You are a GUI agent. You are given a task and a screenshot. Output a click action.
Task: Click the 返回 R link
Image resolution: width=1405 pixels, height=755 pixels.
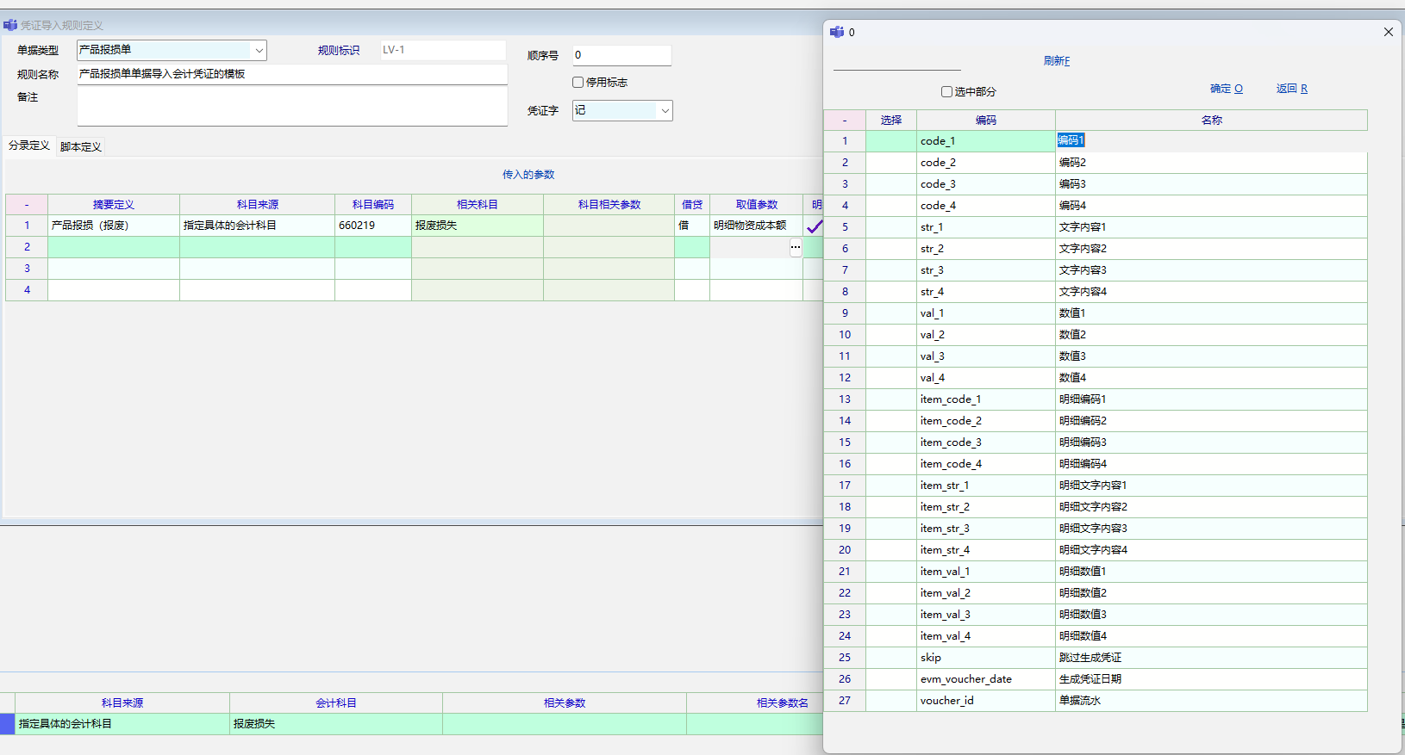(x=1291, y=89)
